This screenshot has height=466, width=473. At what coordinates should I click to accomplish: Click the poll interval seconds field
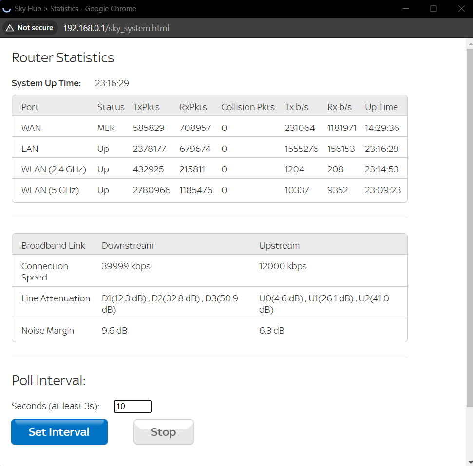tap(132, 406)
